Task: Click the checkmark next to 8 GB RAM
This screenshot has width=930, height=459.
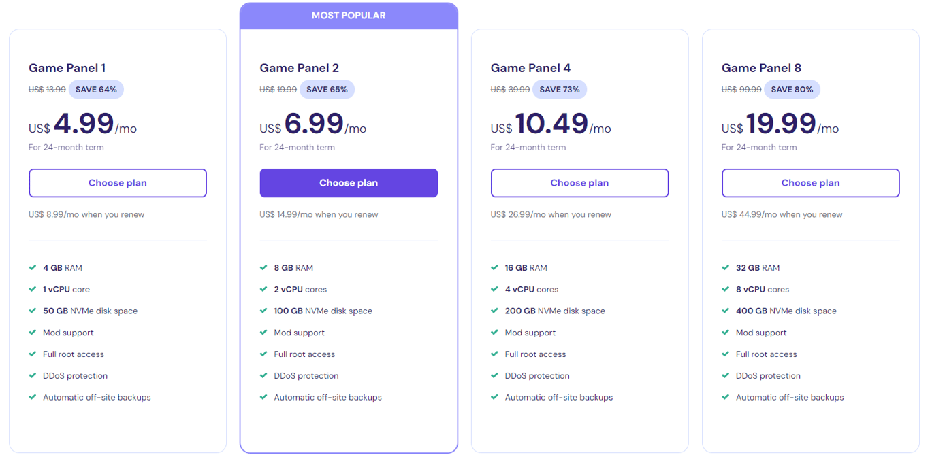Action: pos(263,267)
